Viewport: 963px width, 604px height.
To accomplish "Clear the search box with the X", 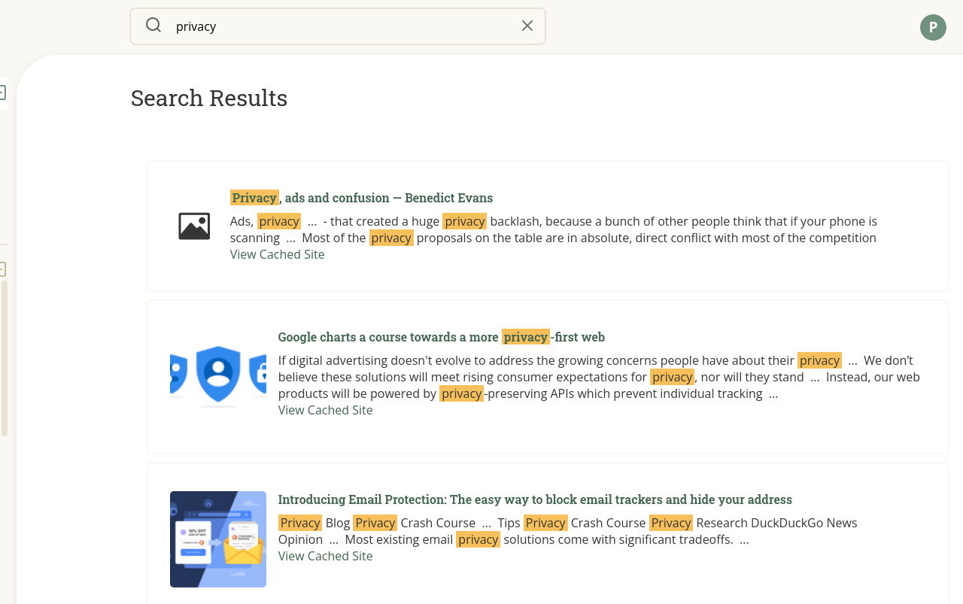I will pyautogui.click(x=527, y=26).
